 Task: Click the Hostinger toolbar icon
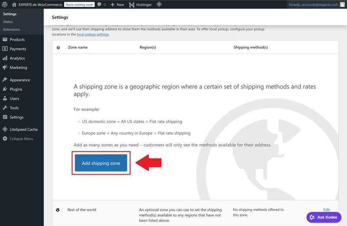click(x=132, y=4)
